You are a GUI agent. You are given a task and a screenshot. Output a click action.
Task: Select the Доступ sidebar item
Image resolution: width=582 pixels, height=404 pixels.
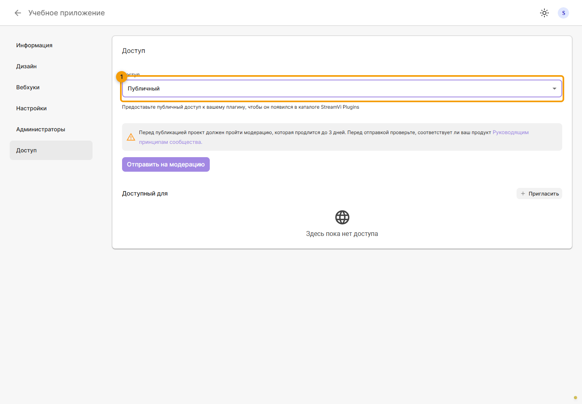(x=51, y=150)
